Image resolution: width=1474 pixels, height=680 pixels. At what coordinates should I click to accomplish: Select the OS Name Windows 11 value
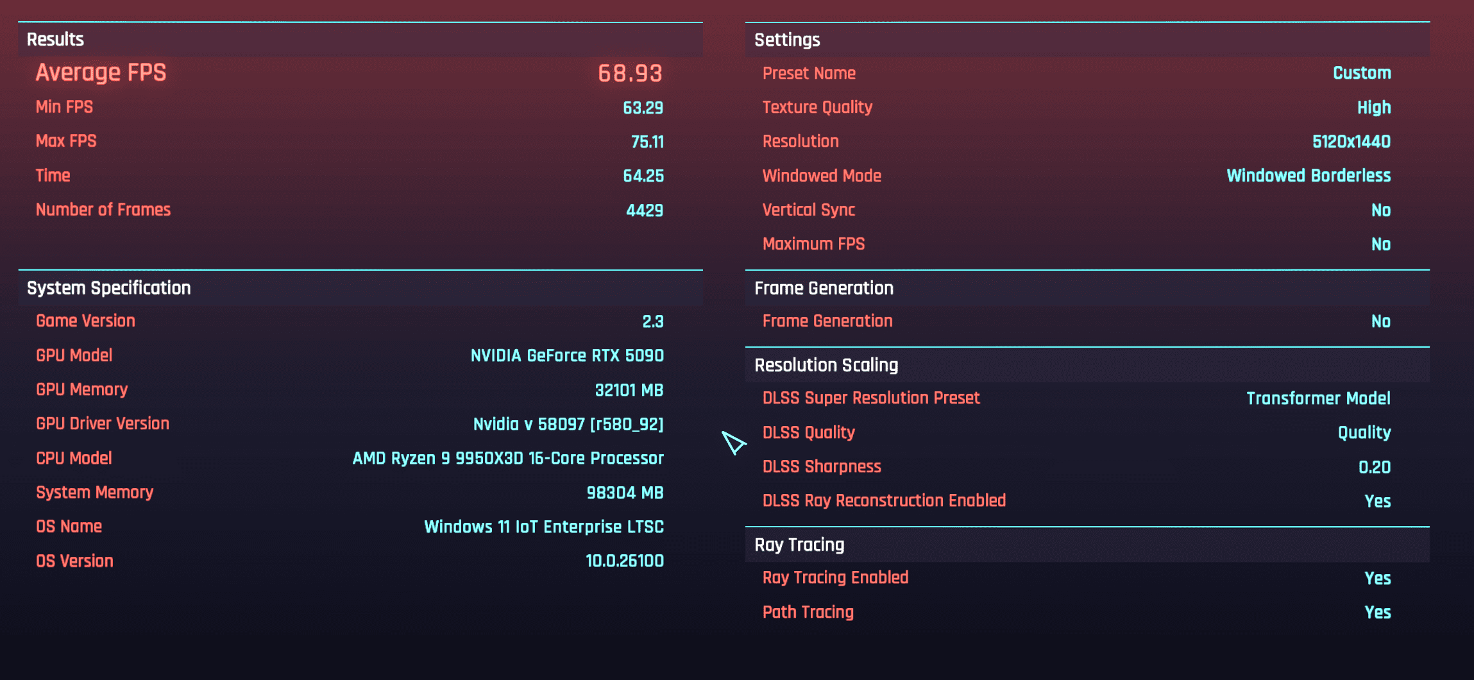[x=543, y=527]
